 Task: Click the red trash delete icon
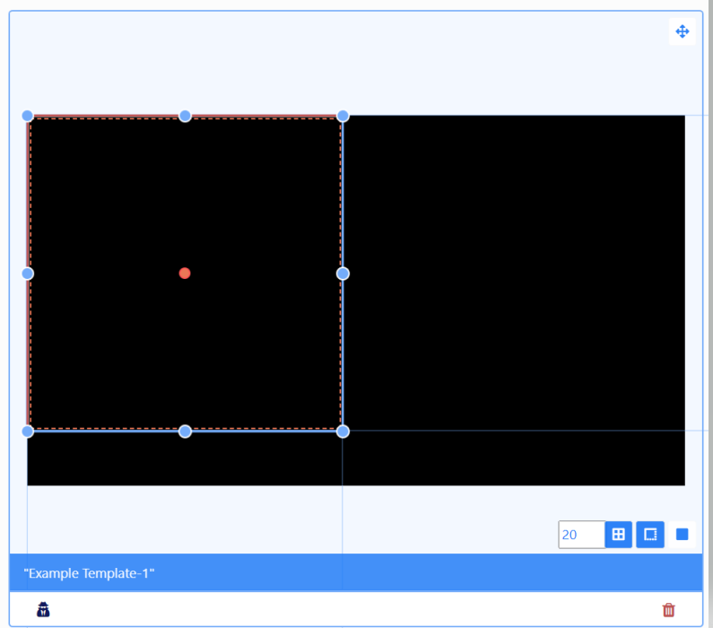point(668,610)
